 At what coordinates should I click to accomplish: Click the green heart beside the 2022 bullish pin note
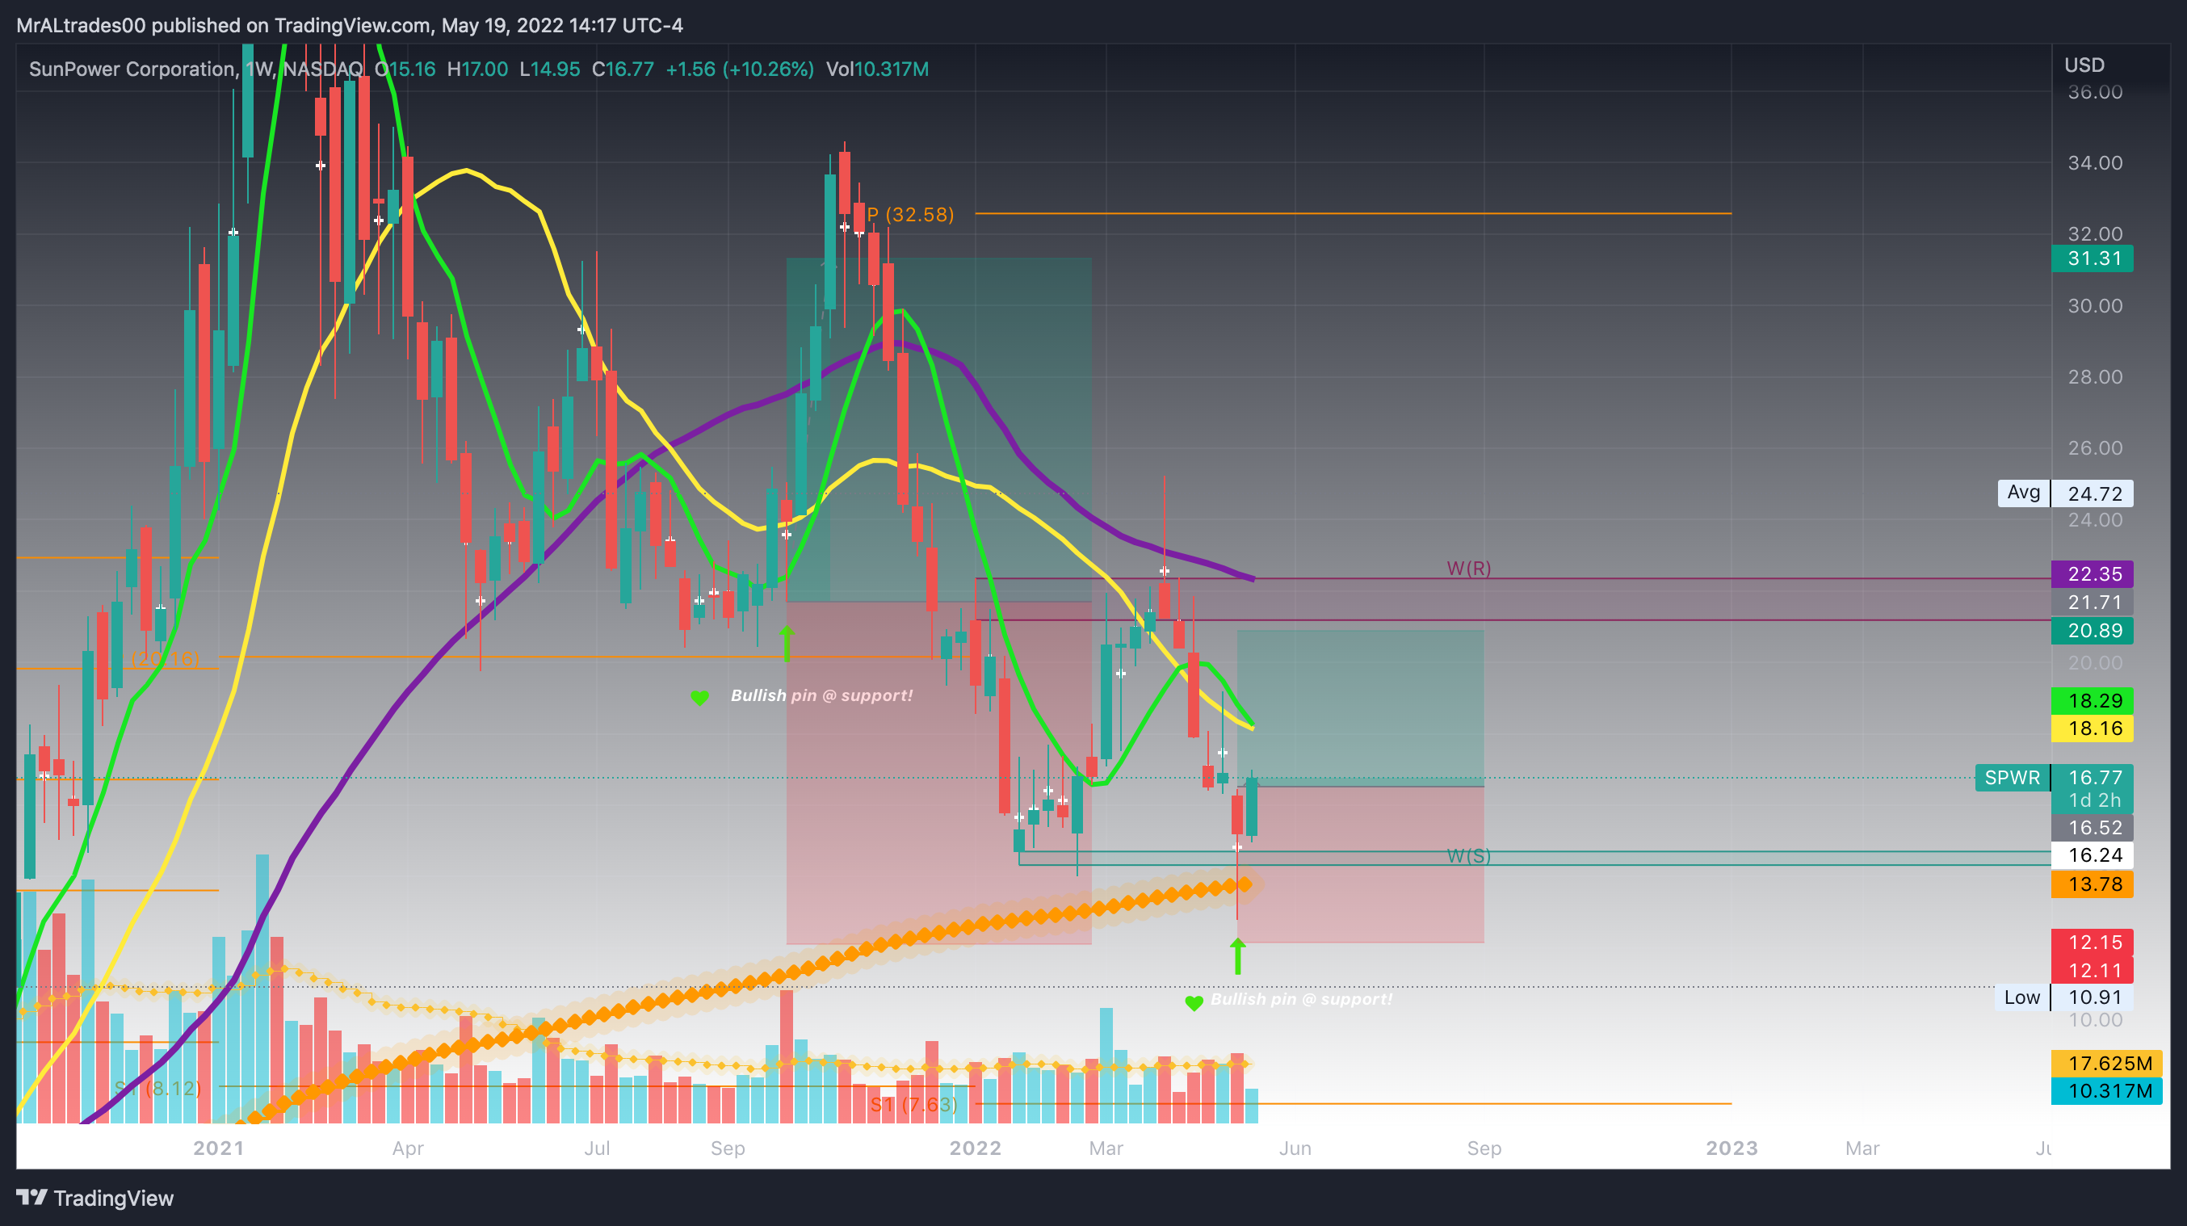pos(1194,1003)
